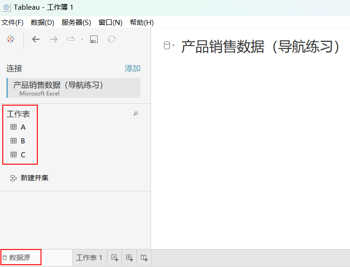
Task: Click the Tableau start page logo icon
Action: pos(10,39)
